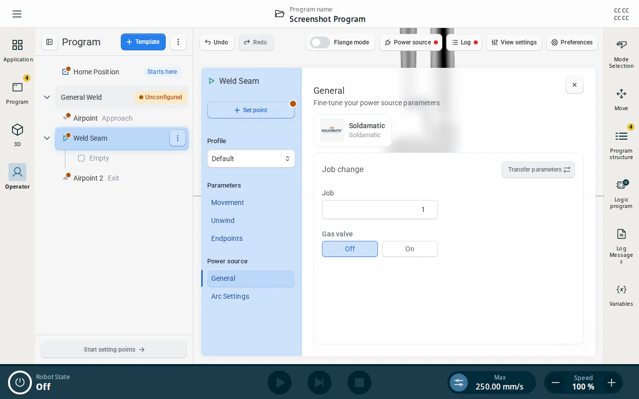The height and width of the screenshot is (399, 639).
Task: Select the Operator sidebar icon
Action: coord(17,177)
